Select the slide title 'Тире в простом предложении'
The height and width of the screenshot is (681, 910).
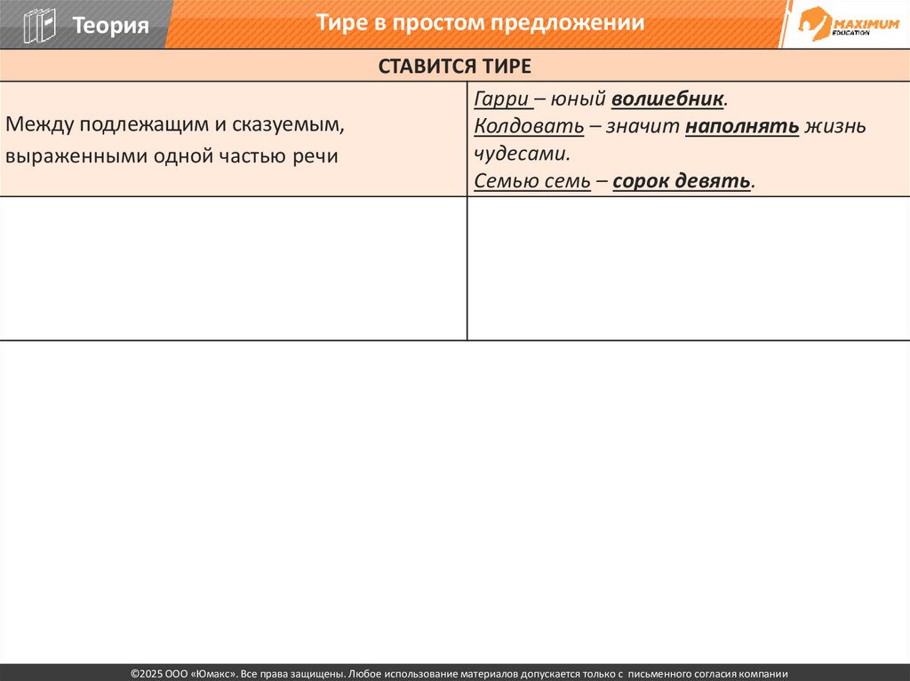480,22
